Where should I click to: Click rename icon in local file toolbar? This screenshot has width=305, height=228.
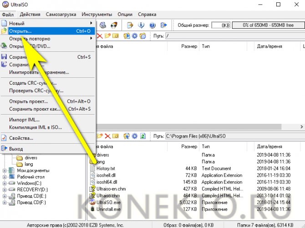click(116, 136)
